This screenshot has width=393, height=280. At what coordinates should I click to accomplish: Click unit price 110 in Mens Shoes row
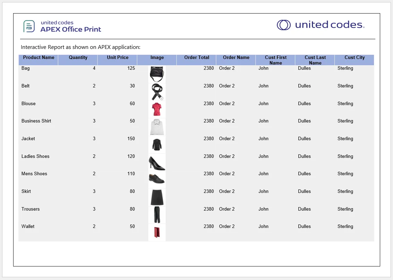tap(131, 173)
